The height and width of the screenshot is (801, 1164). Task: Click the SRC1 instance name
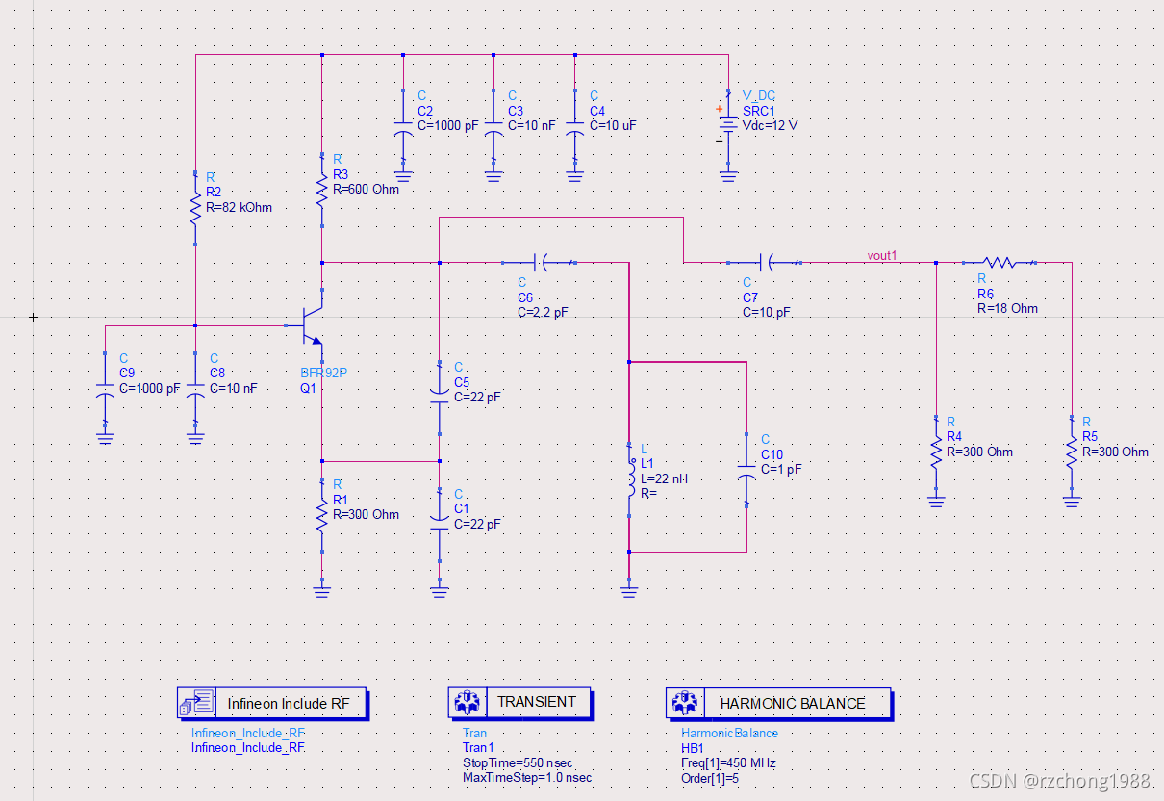[758, 111]
